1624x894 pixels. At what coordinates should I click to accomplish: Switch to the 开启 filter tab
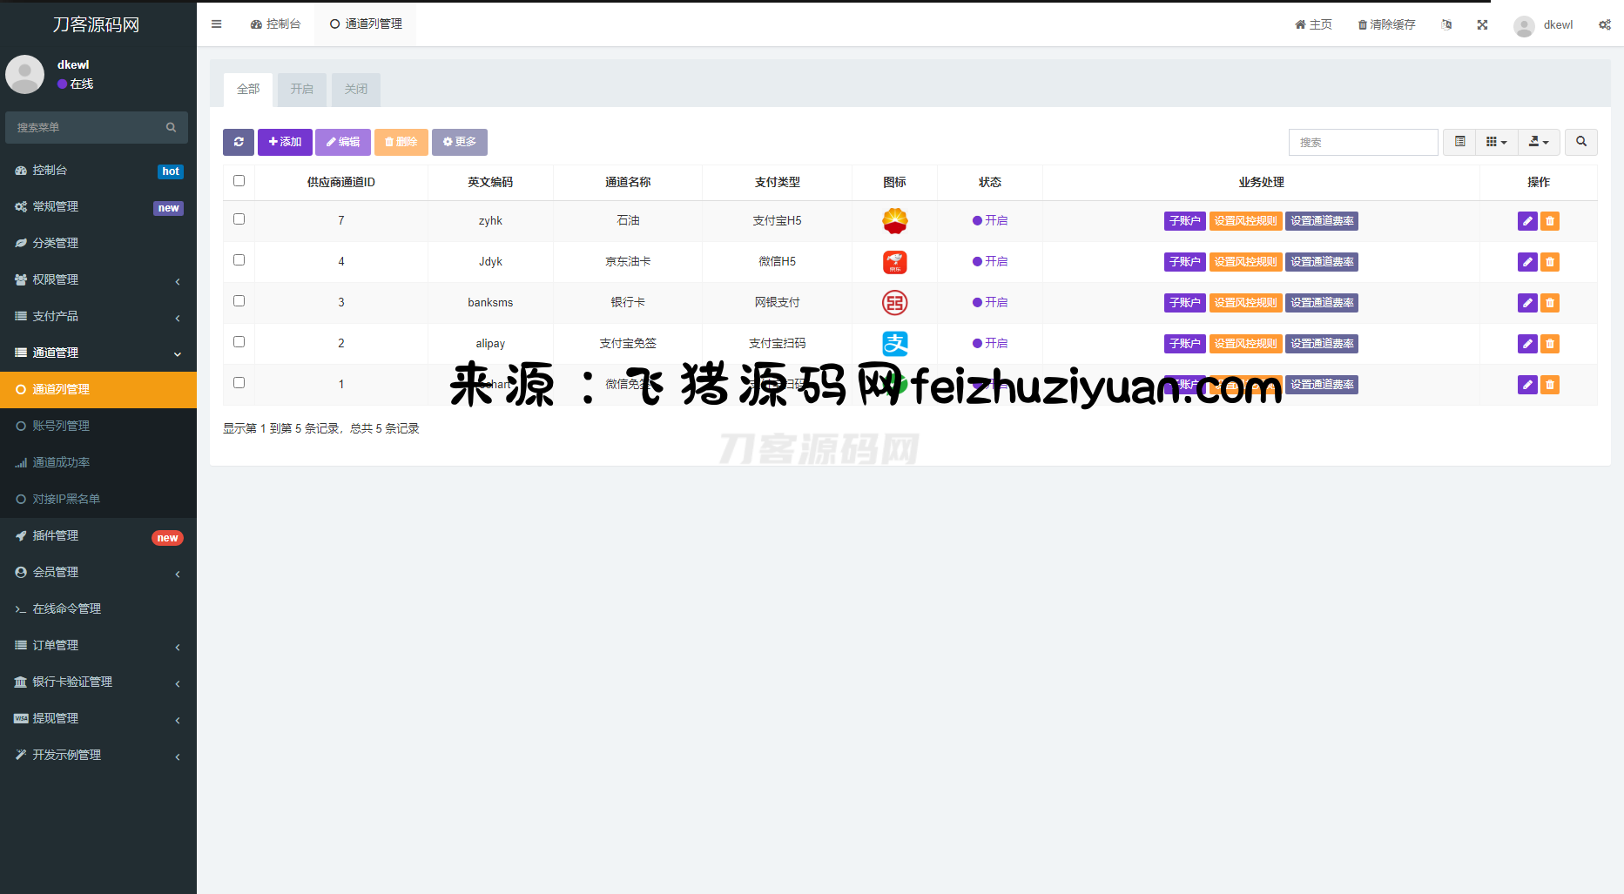pyautogui.click(x=302, y=89)
